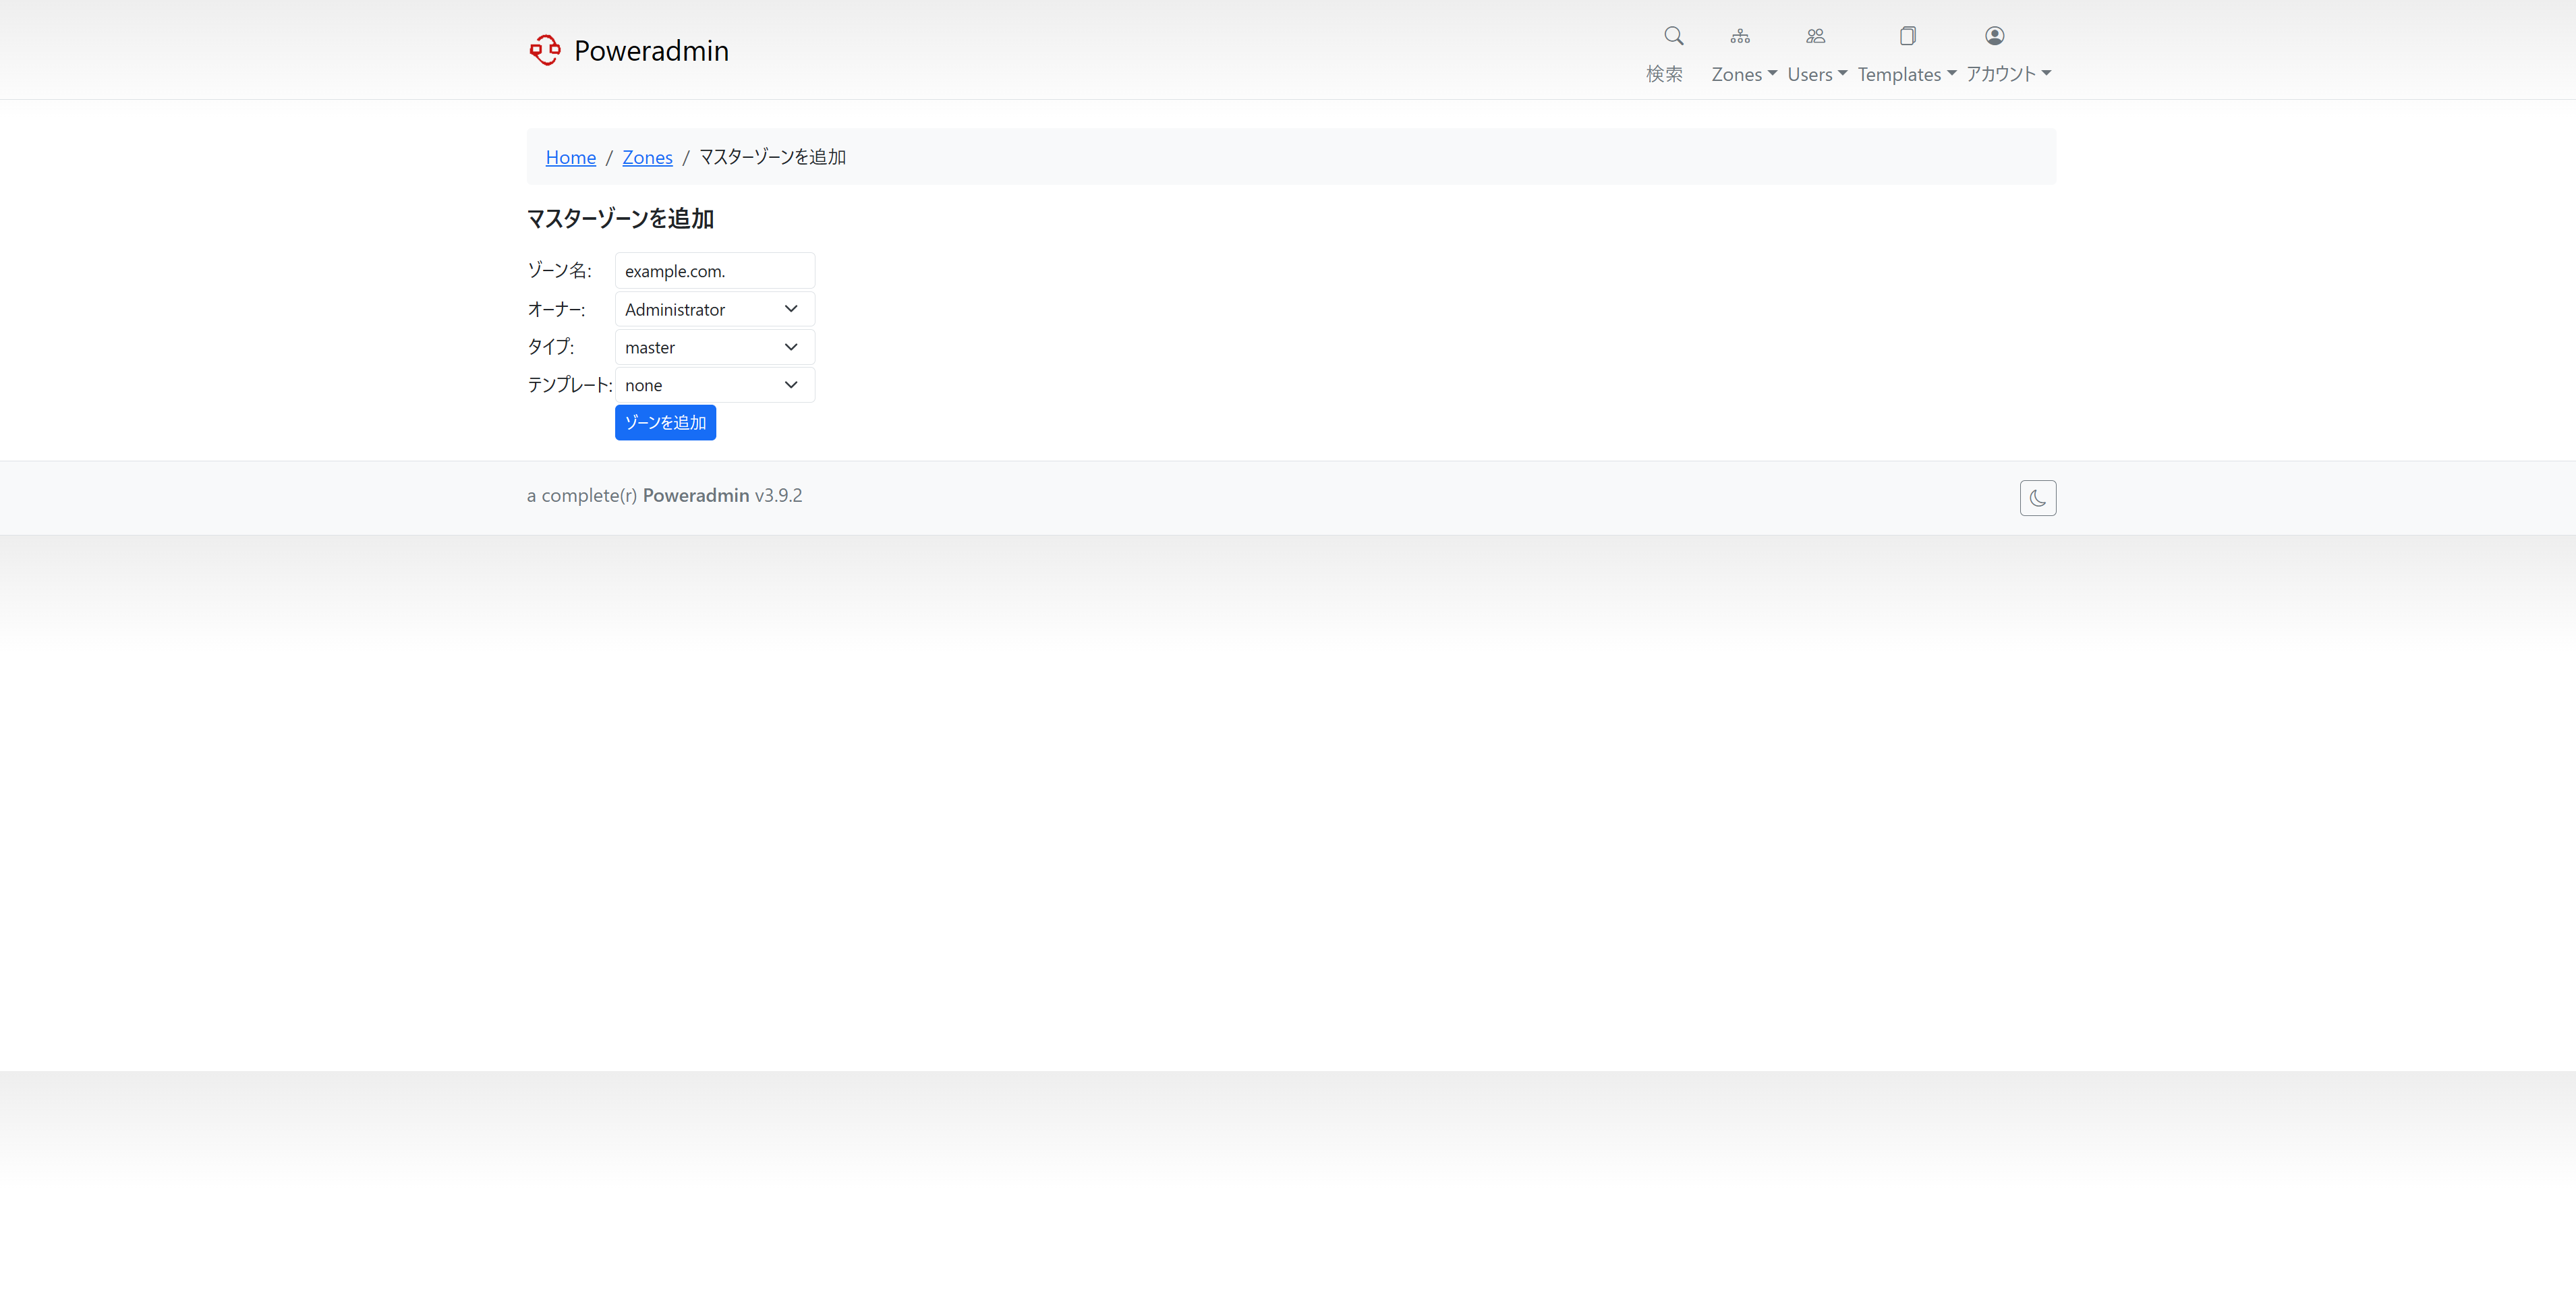
Task: Open the タイプ master dropdown
Action: [714, 347]
